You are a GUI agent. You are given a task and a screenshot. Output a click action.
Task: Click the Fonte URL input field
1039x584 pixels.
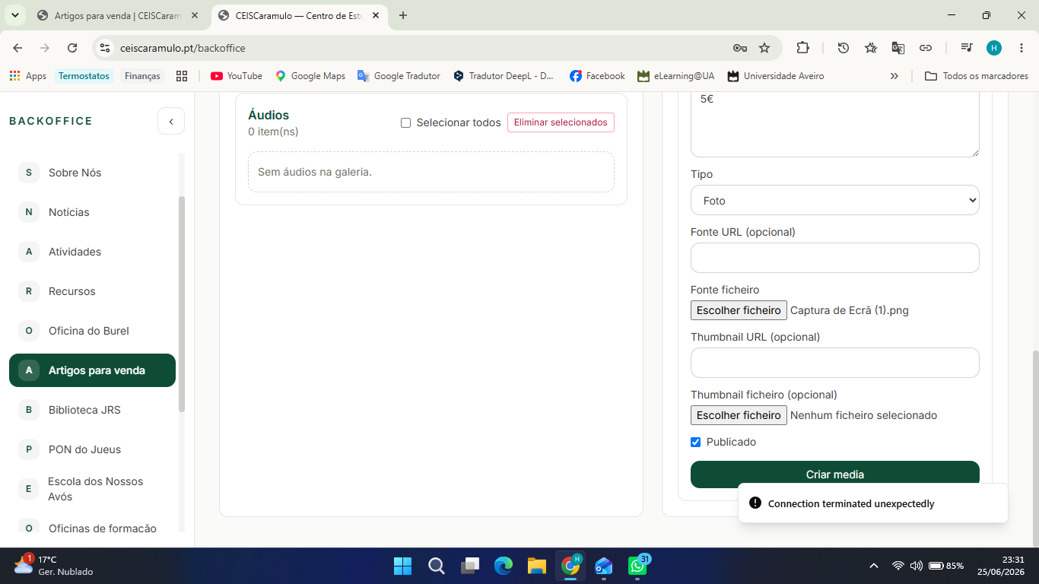click(834, 258)
